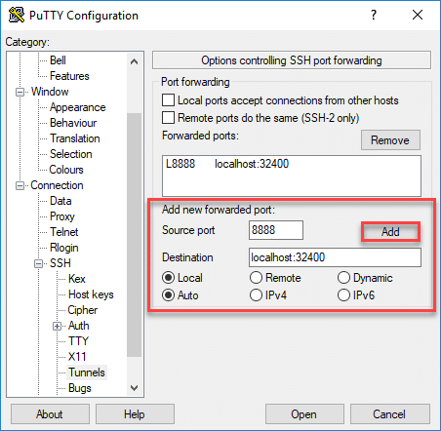
Task: Click the Destination input field
Action: tap(335, 257)
